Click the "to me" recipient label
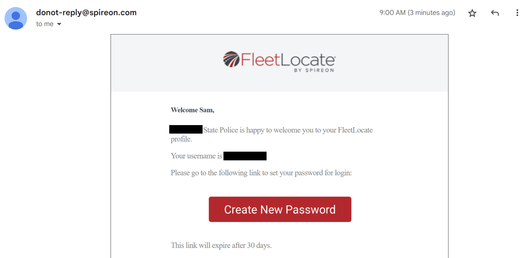 point(45,24)
